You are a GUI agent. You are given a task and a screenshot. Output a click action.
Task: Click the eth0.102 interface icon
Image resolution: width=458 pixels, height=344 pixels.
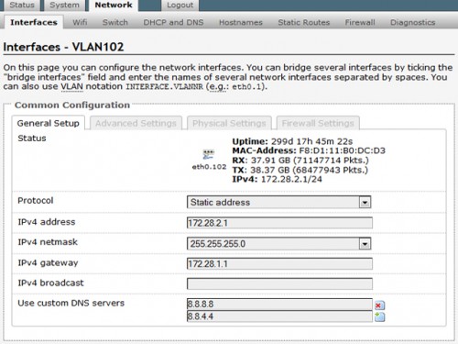pyautogui.click(x=209, y=154)
